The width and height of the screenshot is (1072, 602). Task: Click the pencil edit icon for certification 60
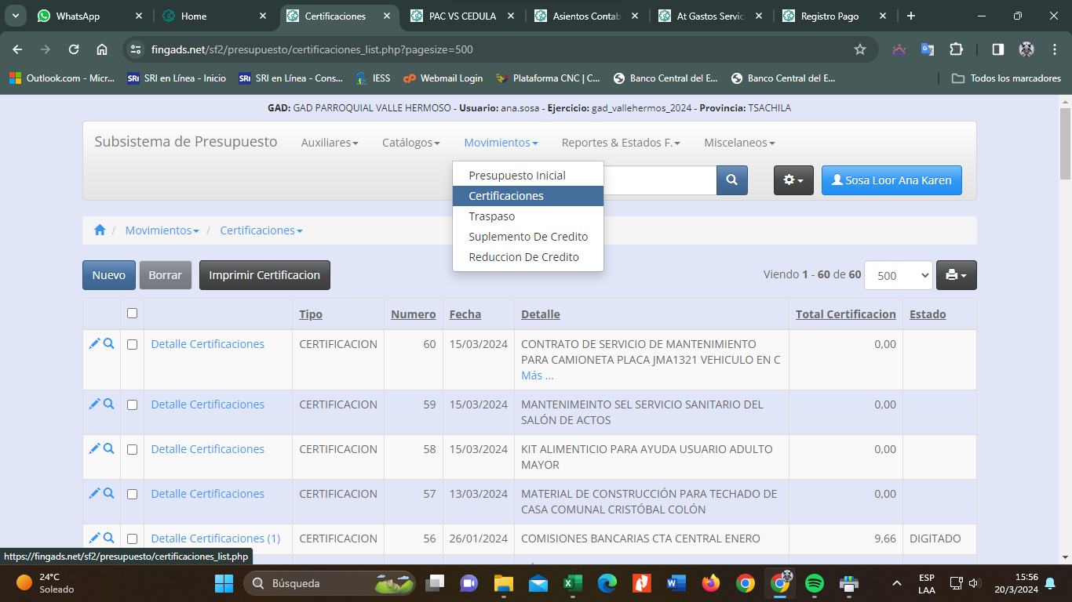[x=94, y=343]
